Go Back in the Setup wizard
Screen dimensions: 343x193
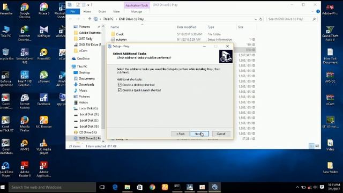point(181,133)
